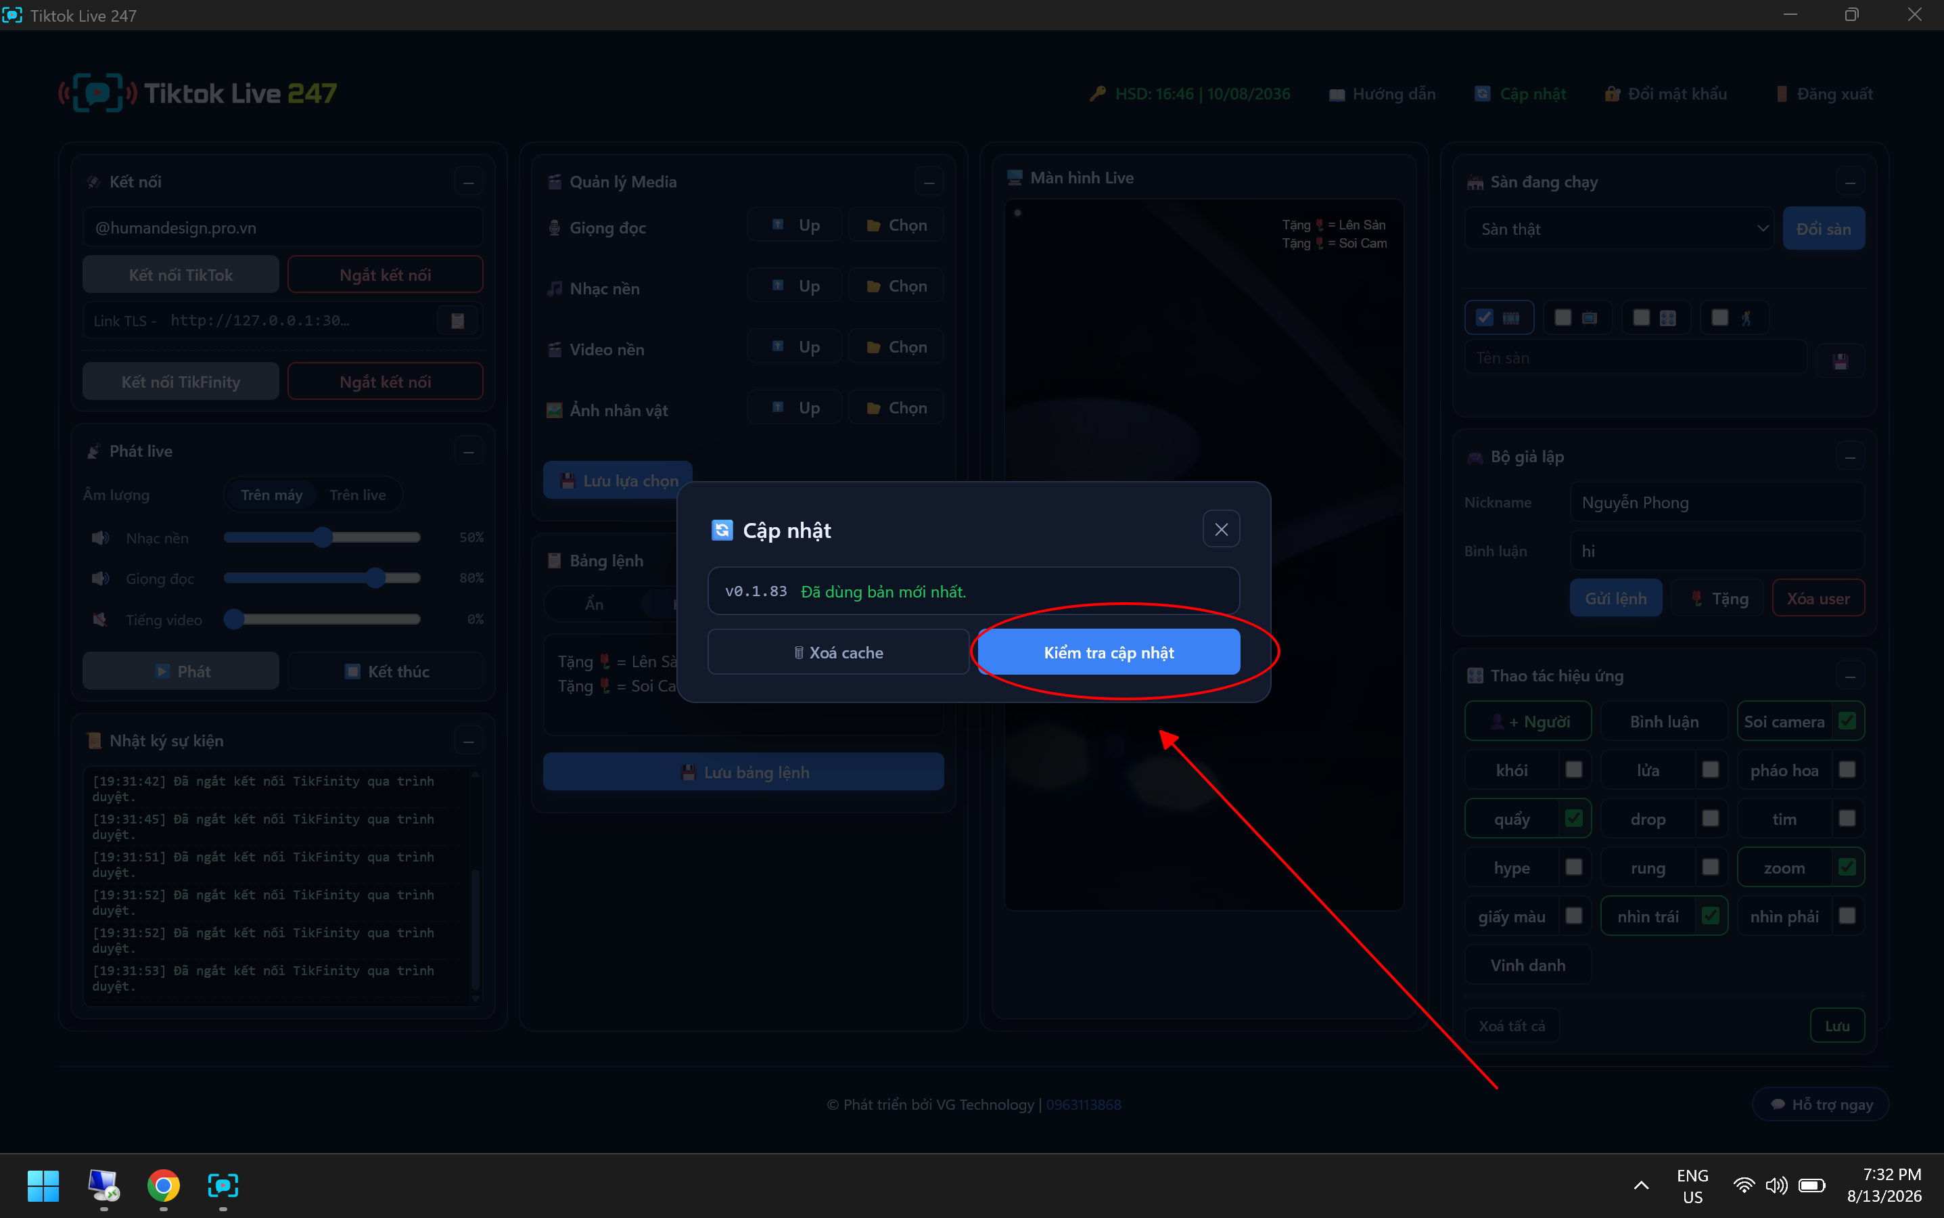
Task: Switch volume tab to Trên live
Action: tap(358, 495)
